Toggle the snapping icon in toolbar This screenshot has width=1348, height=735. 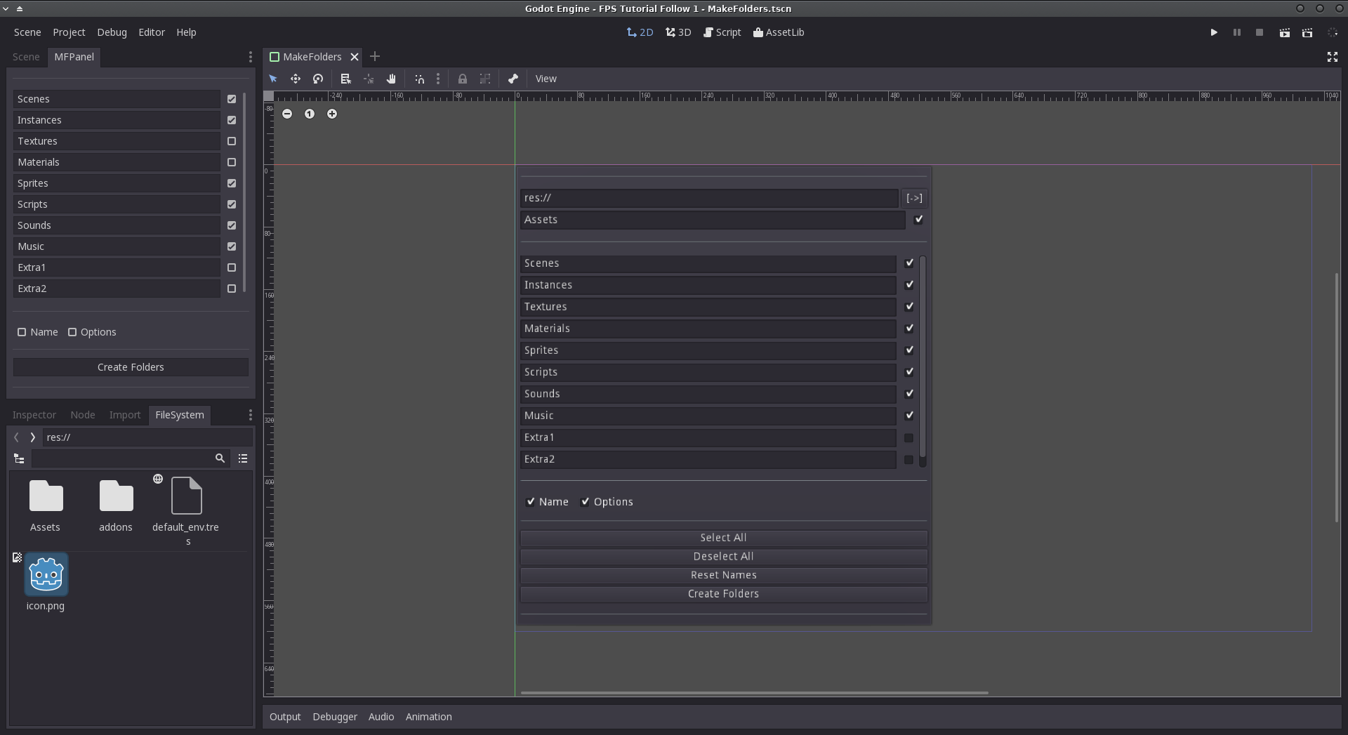tap(419, 79)
